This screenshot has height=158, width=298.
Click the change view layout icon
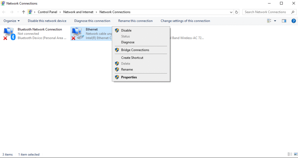(269, 21)
